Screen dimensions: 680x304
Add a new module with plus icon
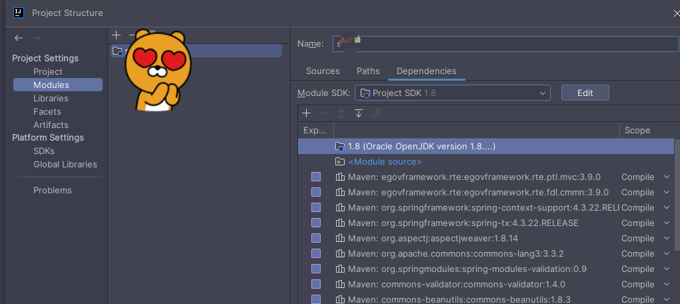(x=116, y=35)
